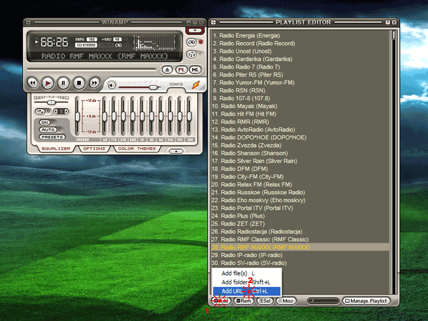Open the CONFIG drawer

click(176, 84)
